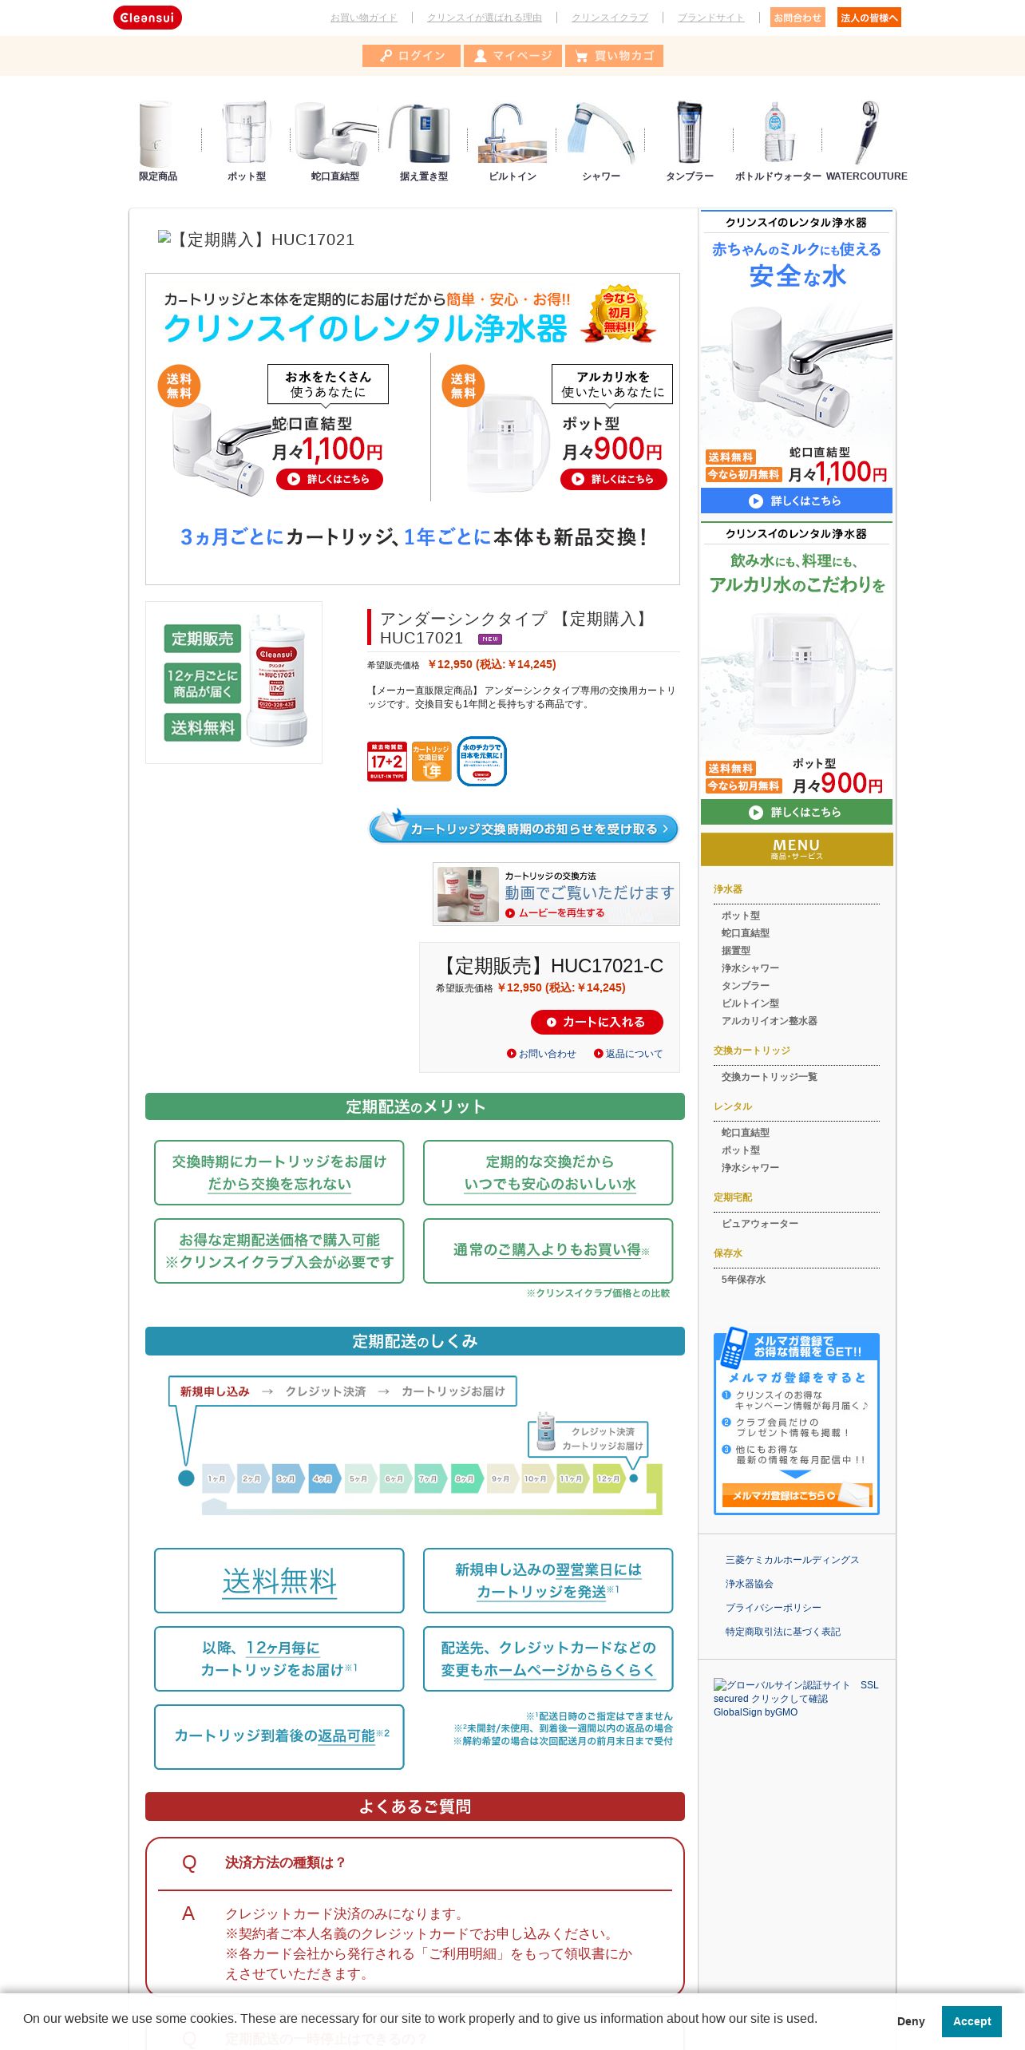The image size is (1025, 2050).
Task: Open the 買い物カゴ shopping cart
Action: tap(614, 56)
